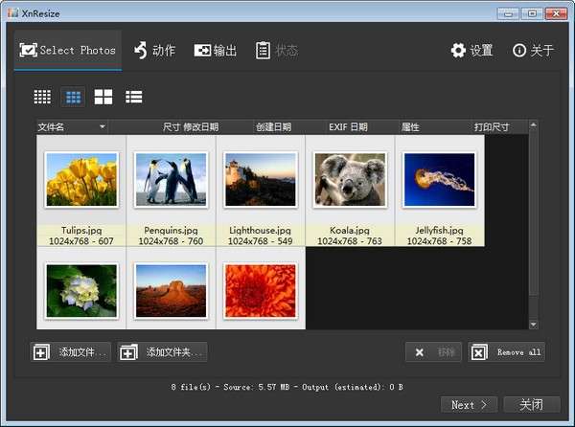
Task: Select the medium thumbnails view icon
Action: 72,97
